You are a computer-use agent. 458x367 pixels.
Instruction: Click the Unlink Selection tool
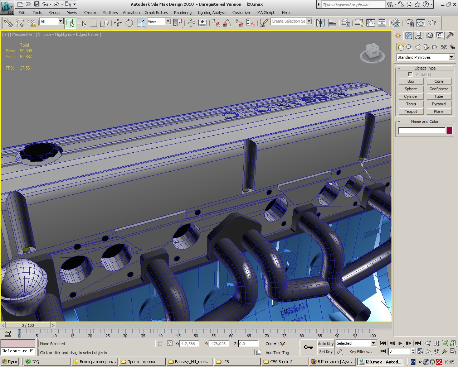(x=20, y=23)
